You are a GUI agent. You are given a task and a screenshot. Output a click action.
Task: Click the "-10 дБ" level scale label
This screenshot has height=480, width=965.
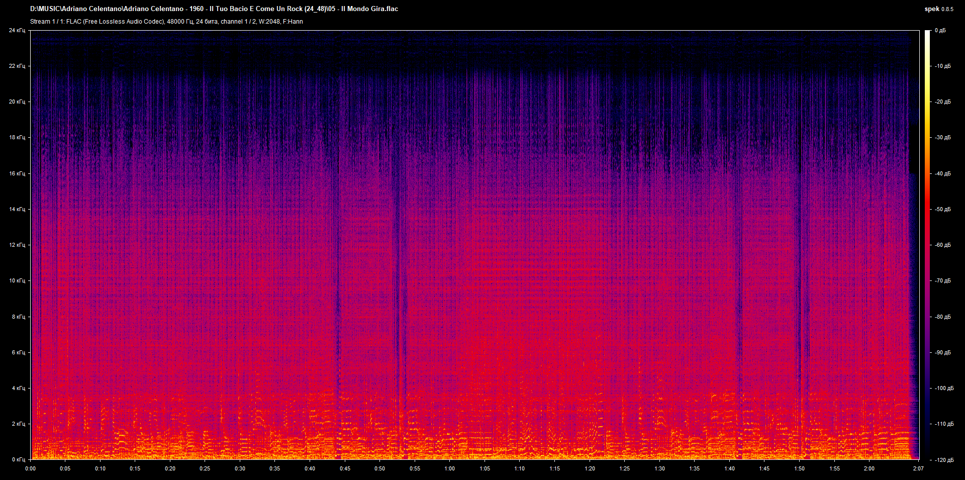click(942, 66)
